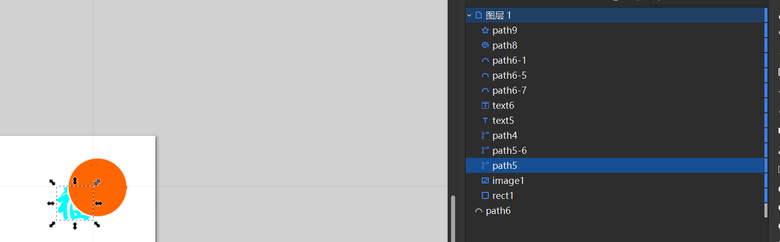Click the image icon beside image1

tap(485, 181)
